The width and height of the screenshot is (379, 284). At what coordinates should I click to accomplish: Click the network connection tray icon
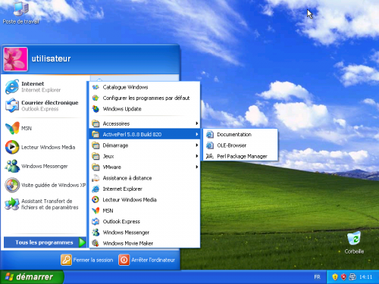click(x=352, y=277)
